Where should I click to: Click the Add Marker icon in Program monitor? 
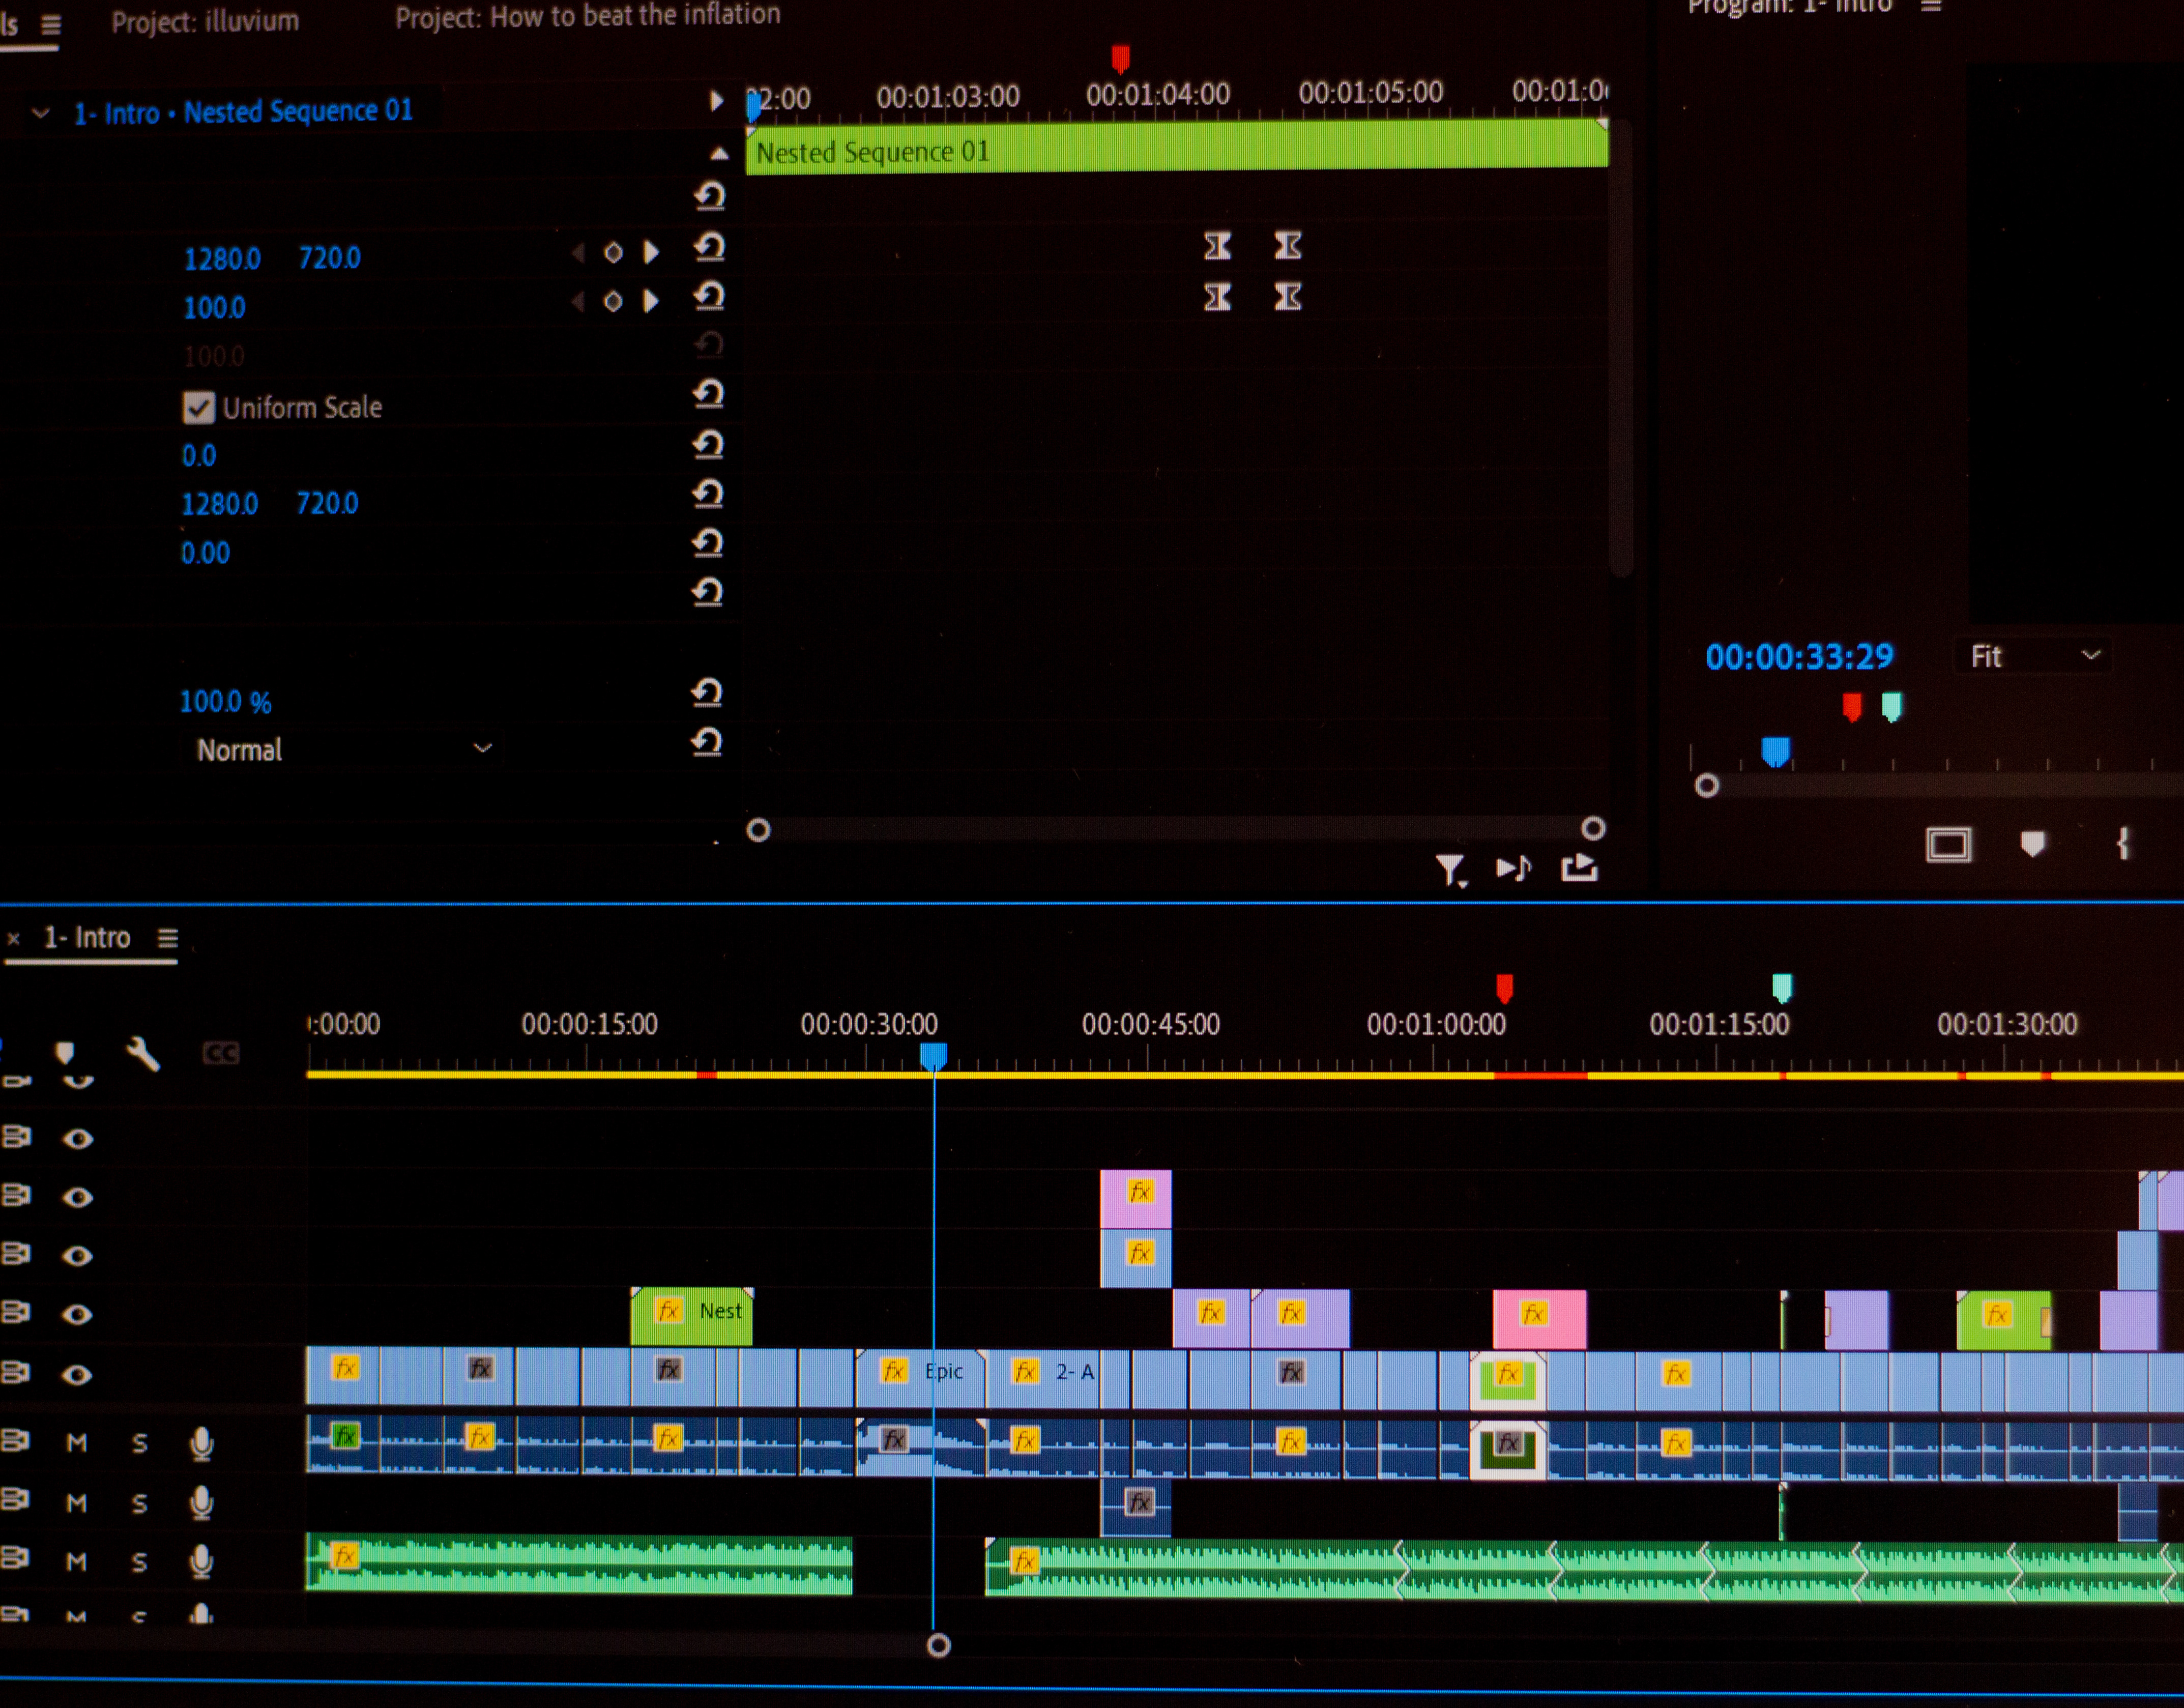coord(2032,844)
